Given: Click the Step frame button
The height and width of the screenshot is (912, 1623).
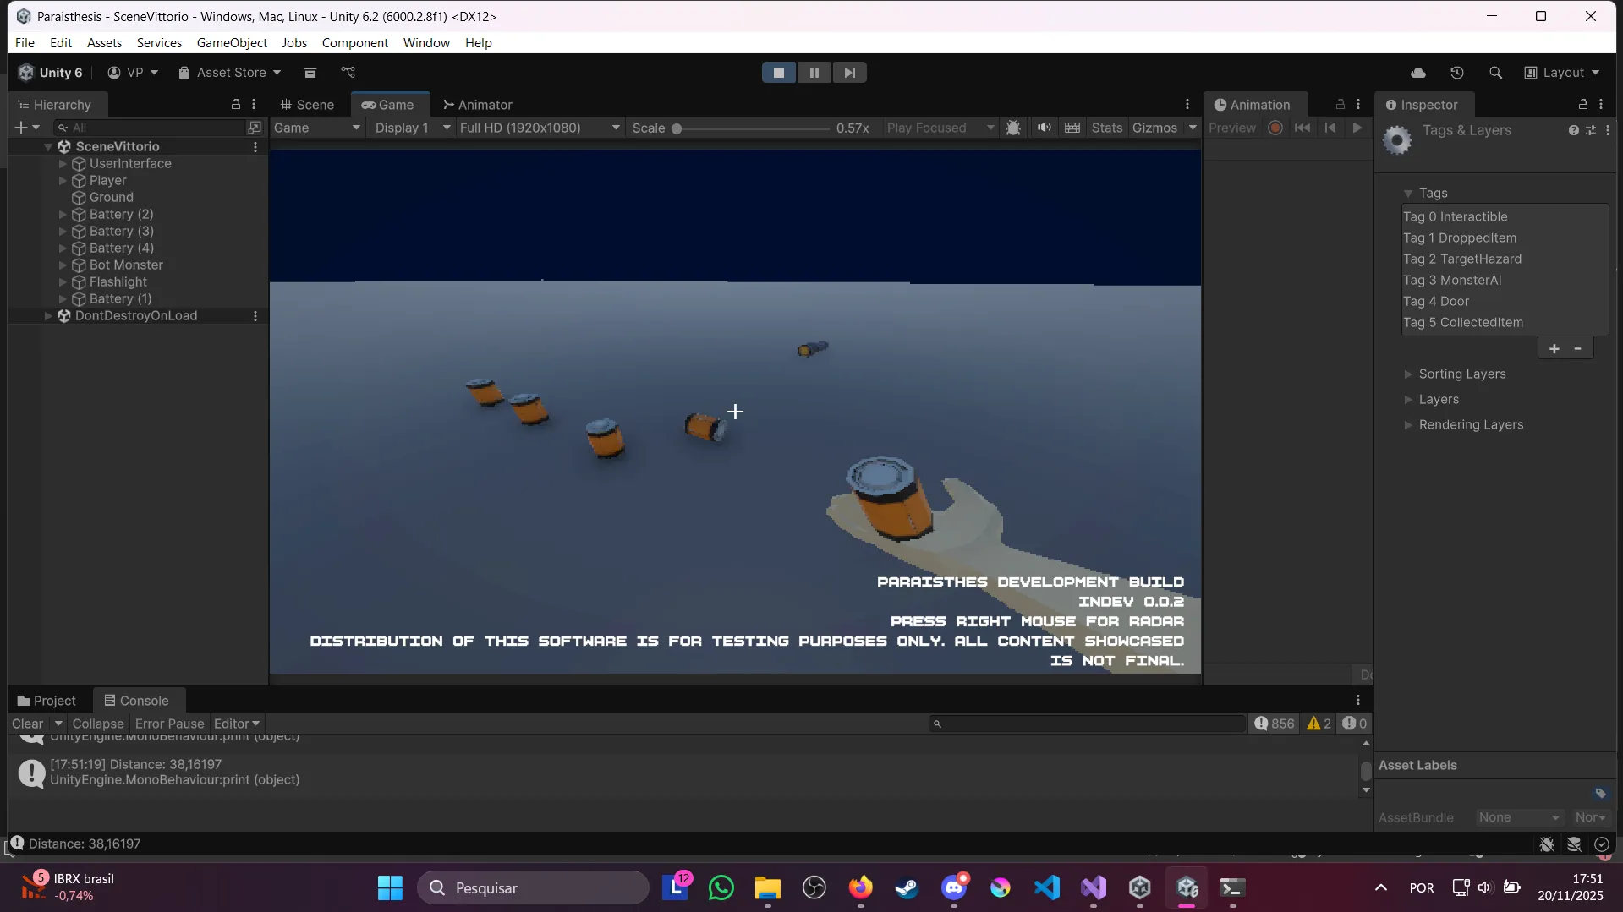Looking at the screenshot, I should (849, 72).
